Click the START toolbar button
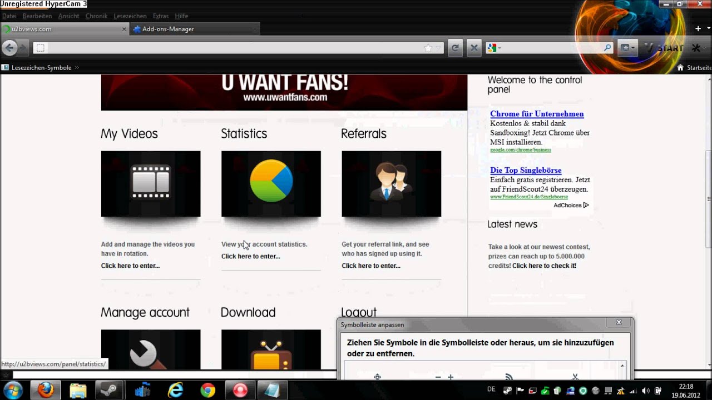This screenshot has height=400, width=712. [x=664, y=48]
